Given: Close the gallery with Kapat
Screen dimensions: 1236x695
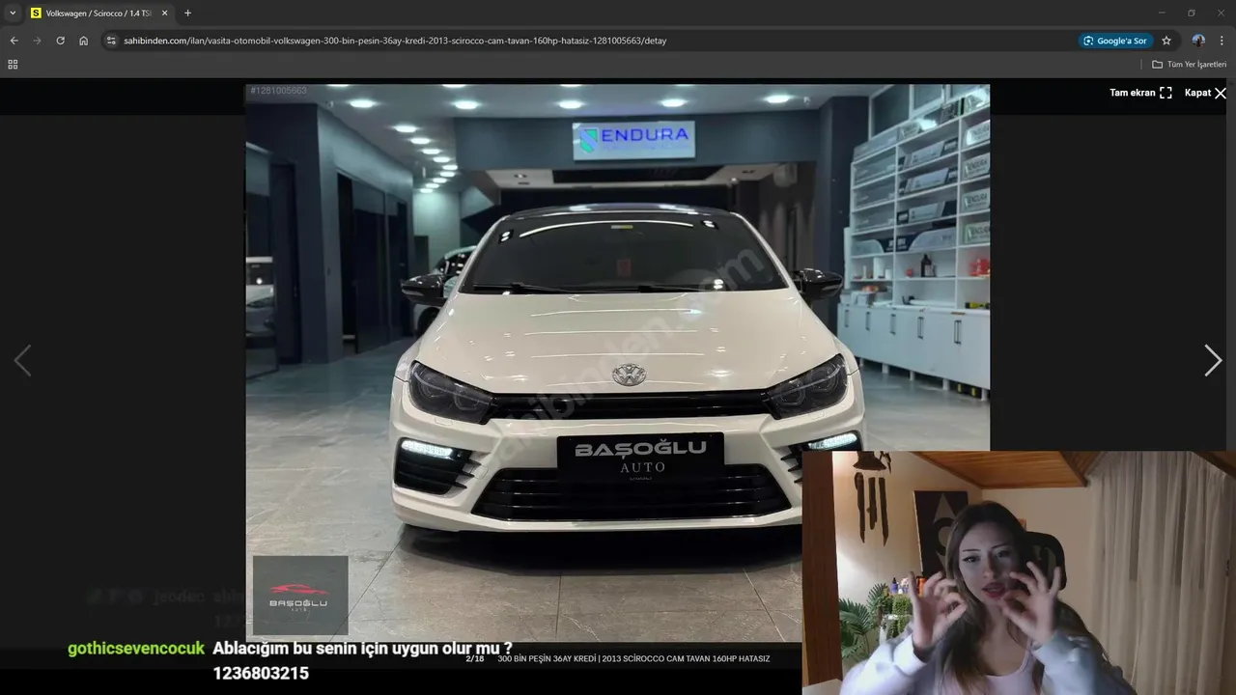Looking at the screenshot, I should 1205,93.
